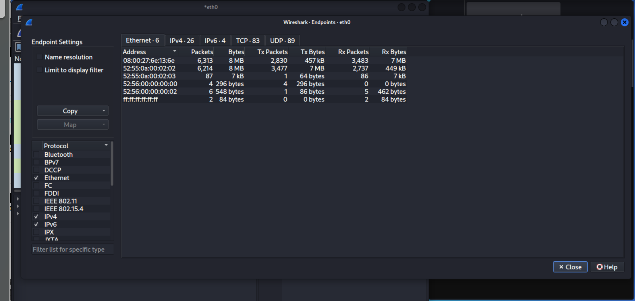Sort by Rx Bytes column header
This screenshot has height=301, width=635.
388,52
